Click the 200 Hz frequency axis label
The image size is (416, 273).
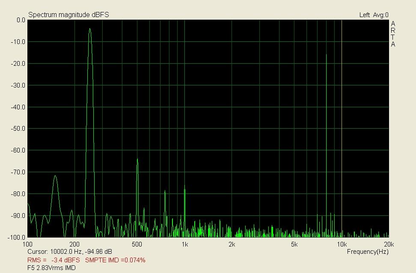pos(74,244)
